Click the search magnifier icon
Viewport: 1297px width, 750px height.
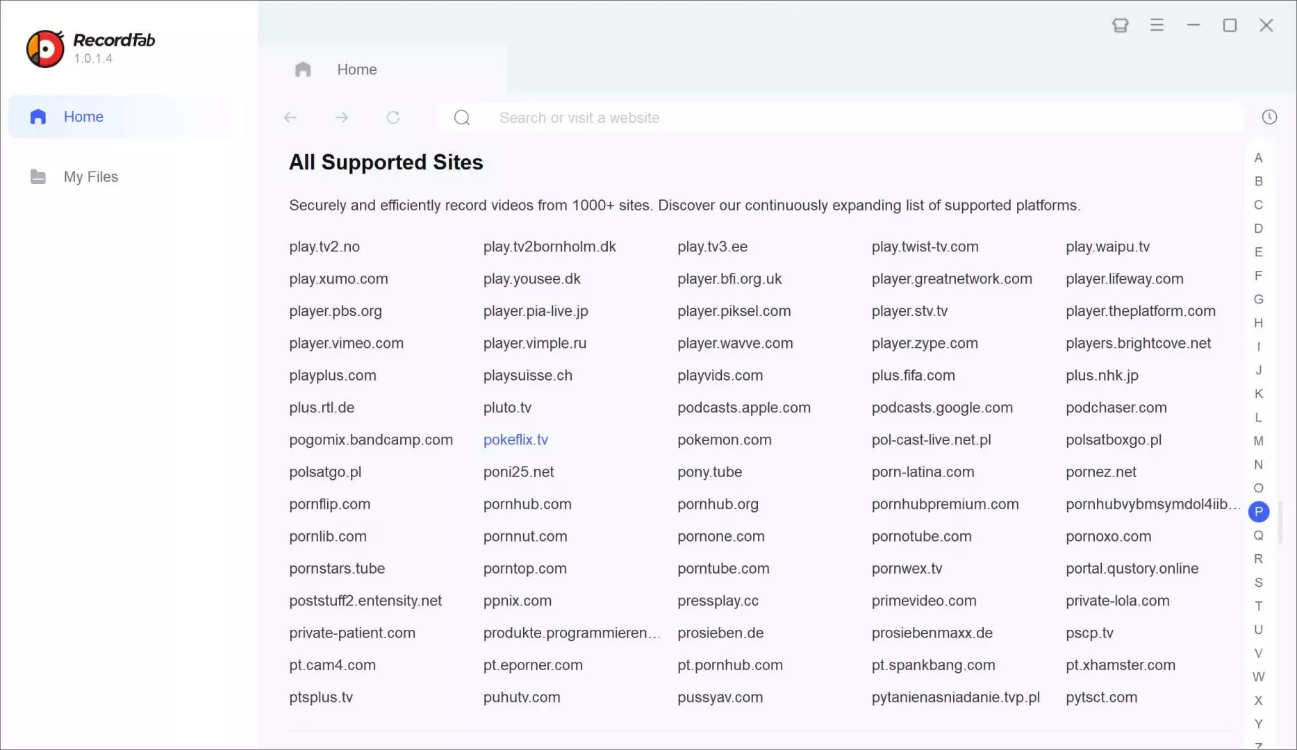click(462, 117)
